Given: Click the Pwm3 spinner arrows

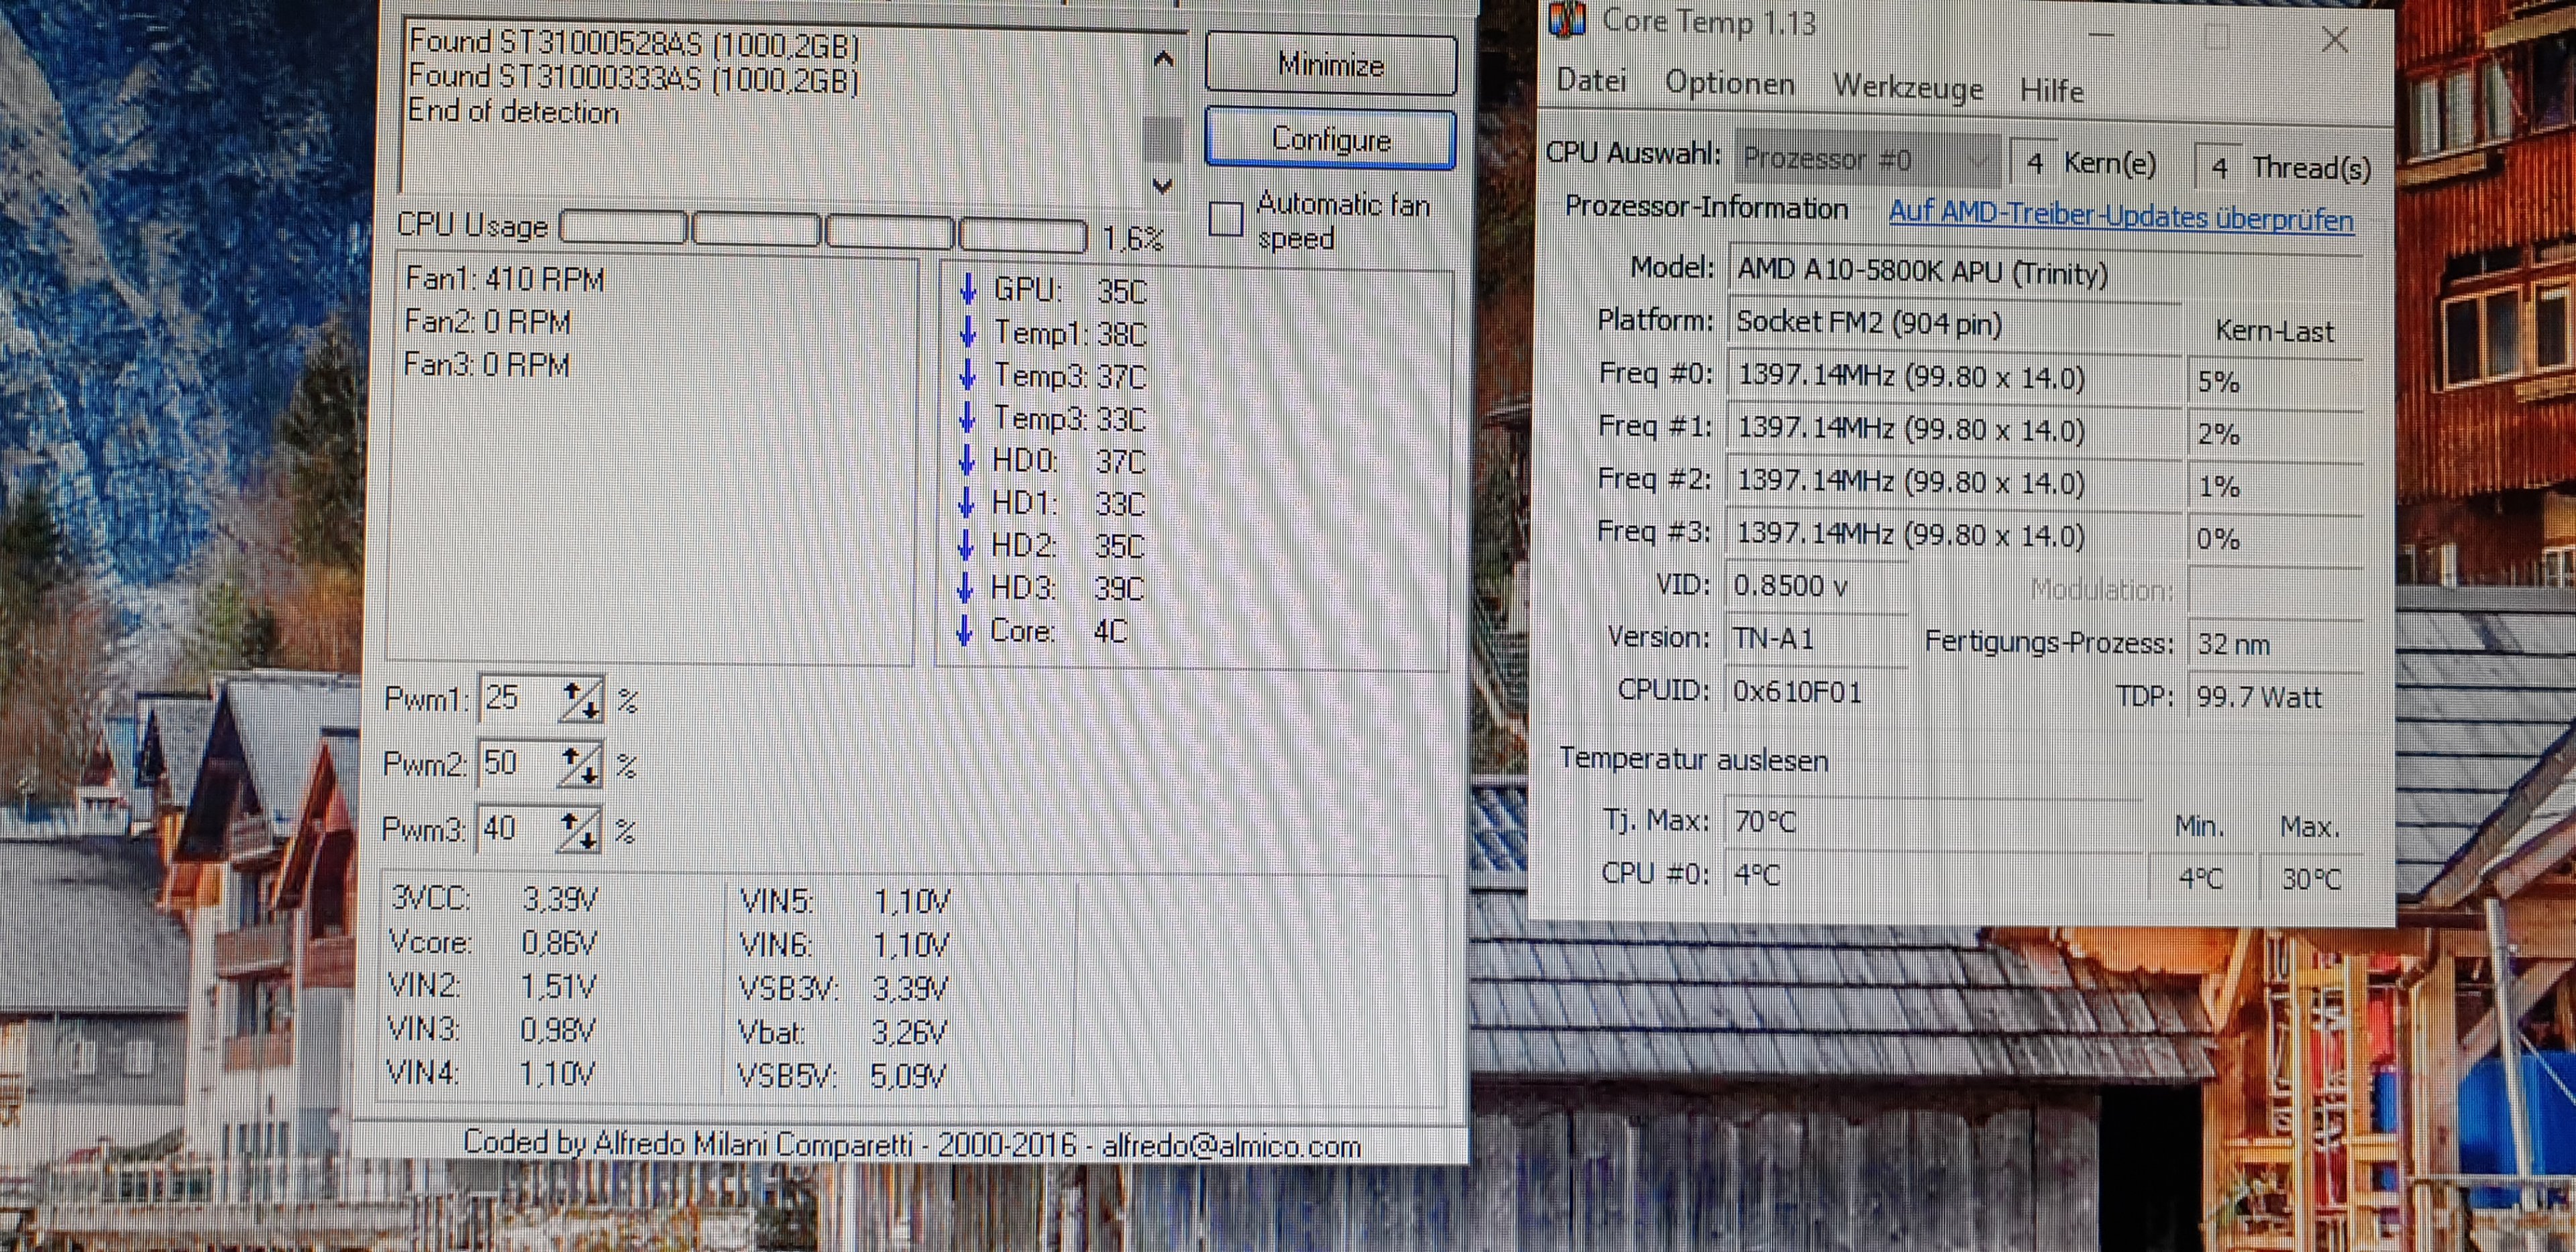Looking at the screenshot, I should (578, 830).
